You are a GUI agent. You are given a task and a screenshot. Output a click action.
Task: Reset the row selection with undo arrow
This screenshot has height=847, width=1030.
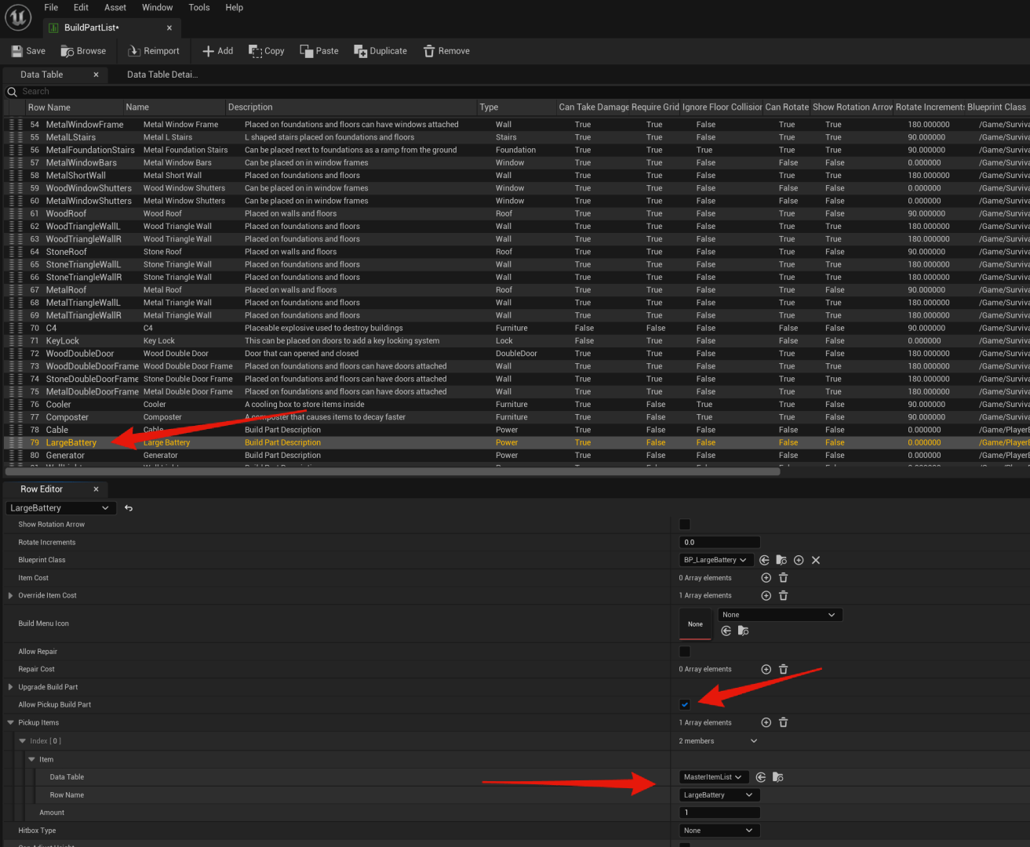[129, 508]
